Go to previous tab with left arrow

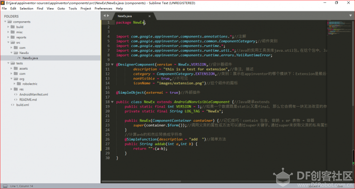[x=104, y=16]
